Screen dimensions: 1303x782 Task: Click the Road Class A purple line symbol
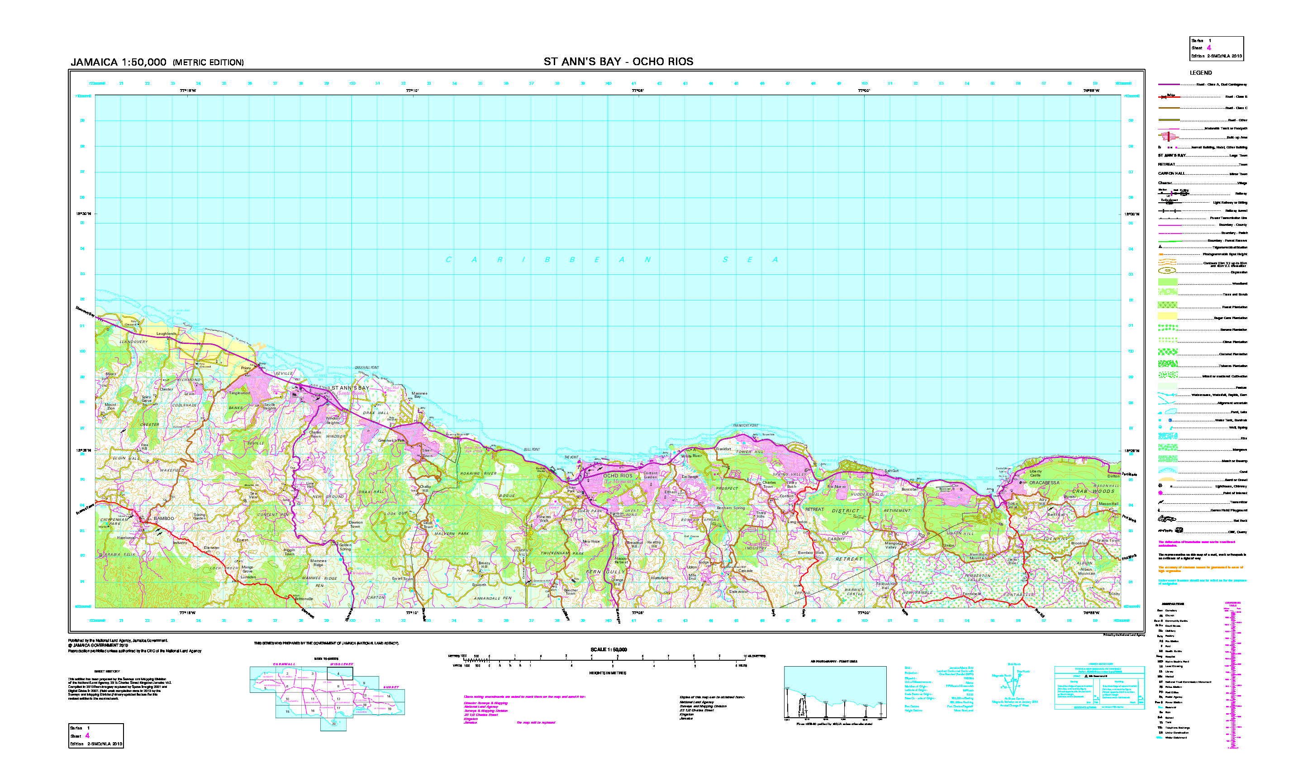coord(1169,84)
